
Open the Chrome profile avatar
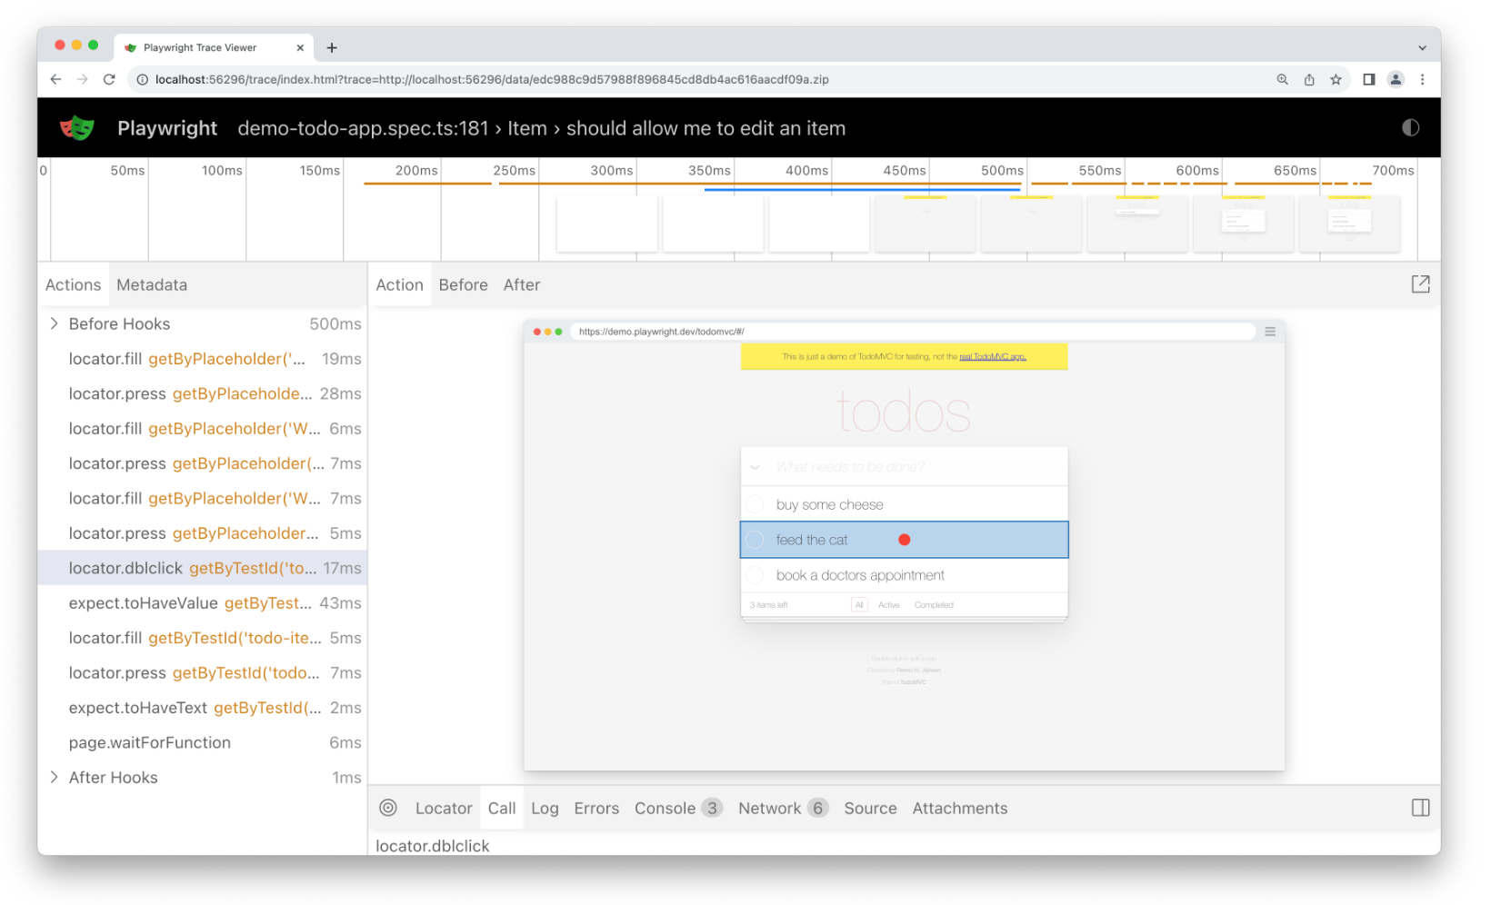coord(1396,79)
